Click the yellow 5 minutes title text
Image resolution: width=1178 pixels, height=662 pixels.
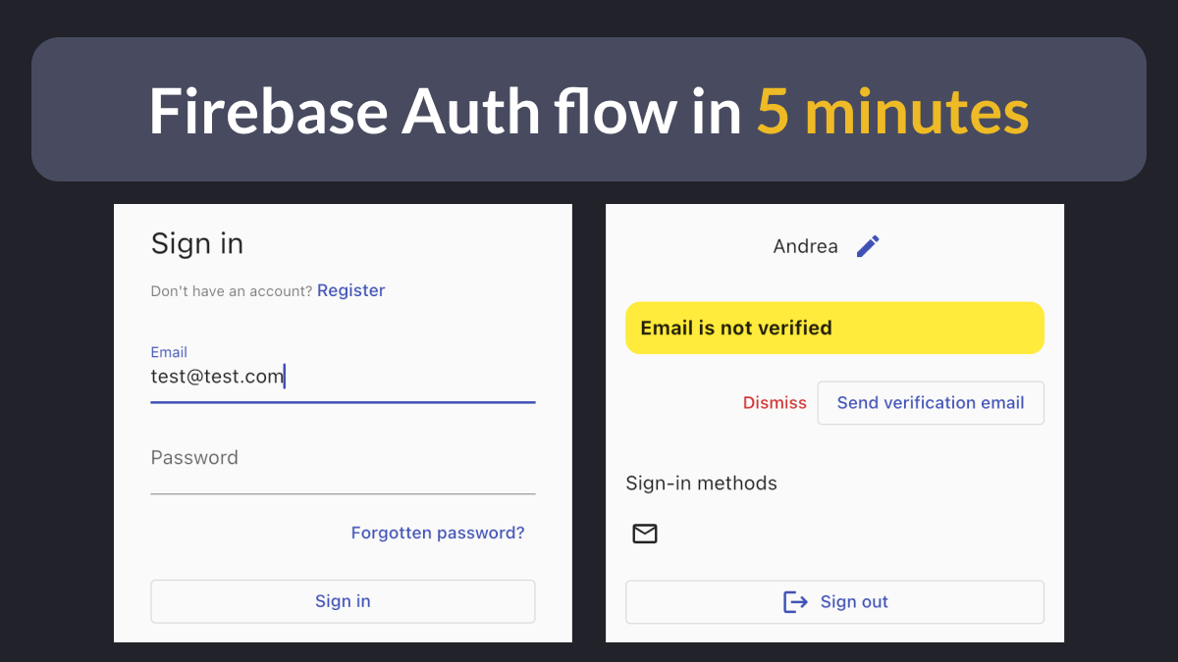(x=892, y=111)
